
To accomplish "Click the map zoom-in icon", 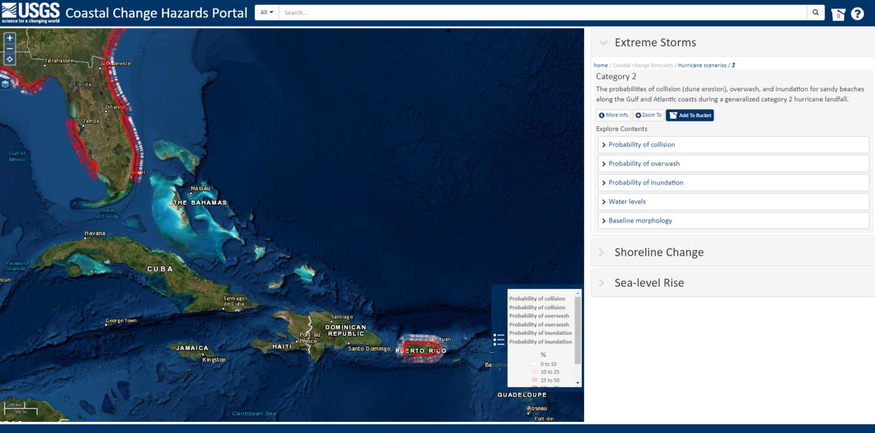I will pyautogui.click(x=9, y=38).
